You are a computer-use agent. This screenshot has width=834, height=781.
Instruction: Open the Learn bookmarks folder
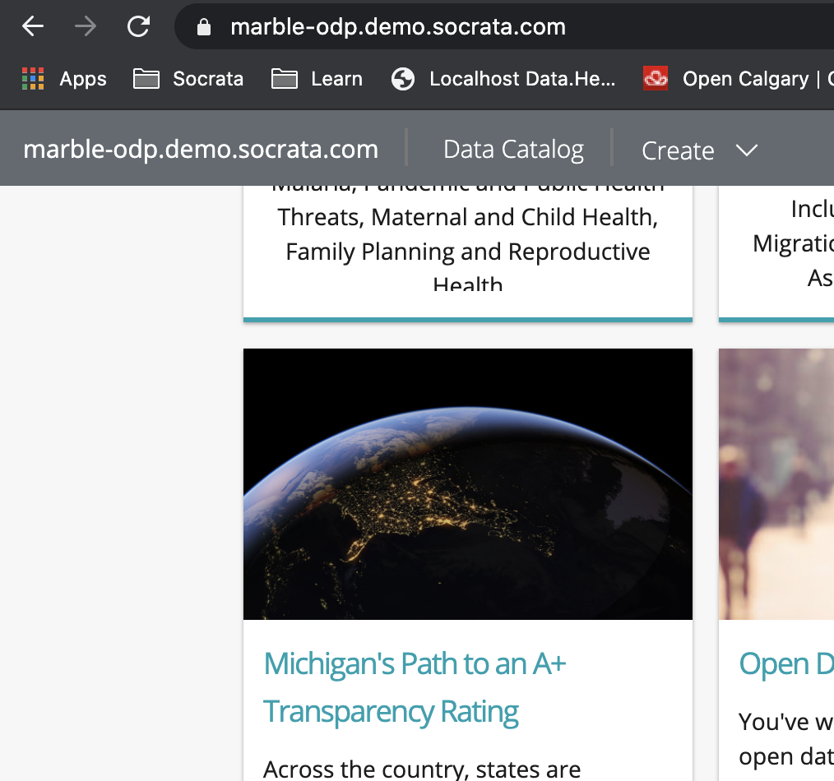(x=317, y=79)
